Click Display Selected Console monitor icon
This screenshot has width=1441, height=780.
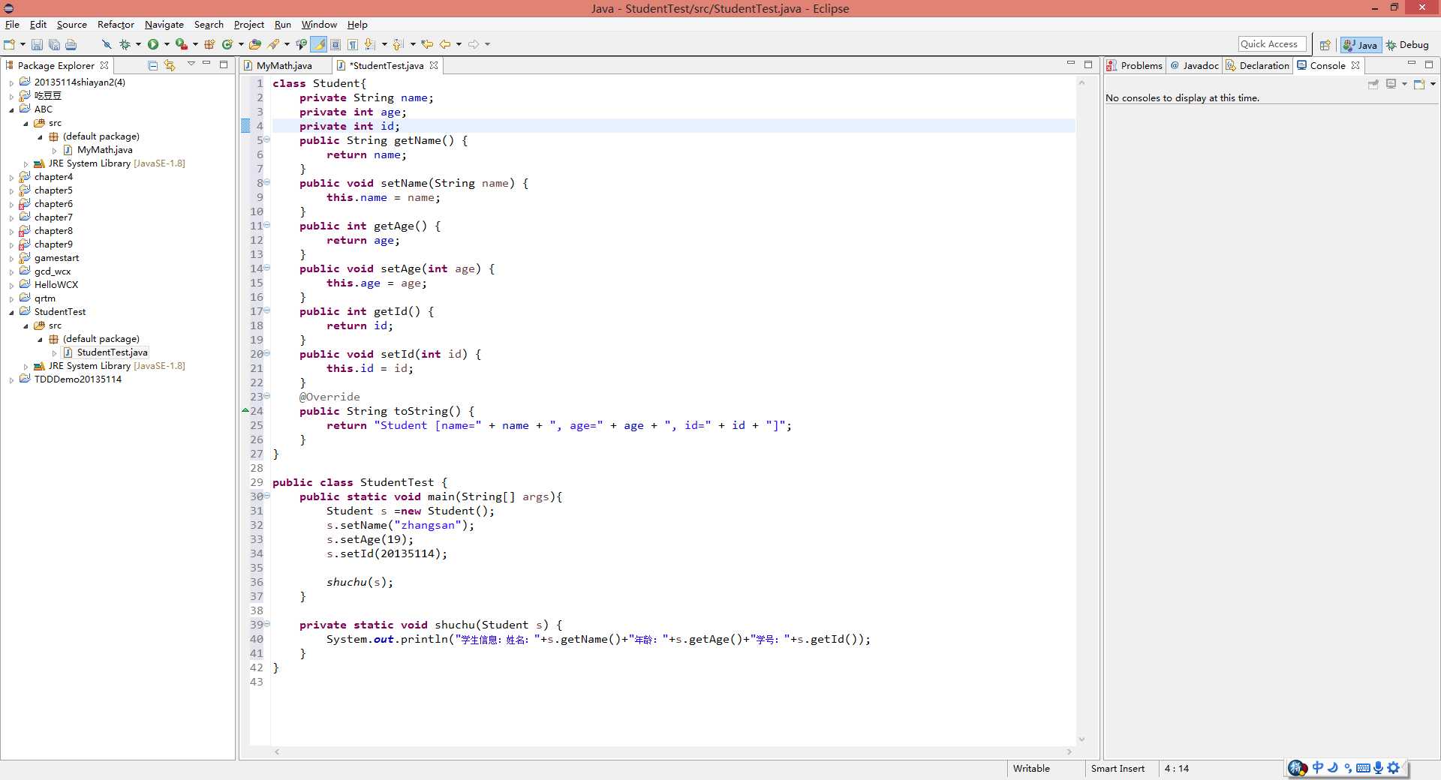click(1391, 84)
